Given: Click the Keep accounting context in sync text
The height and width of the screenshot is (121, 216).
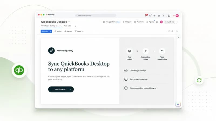Looking at the screenshot, I should 143,88.
